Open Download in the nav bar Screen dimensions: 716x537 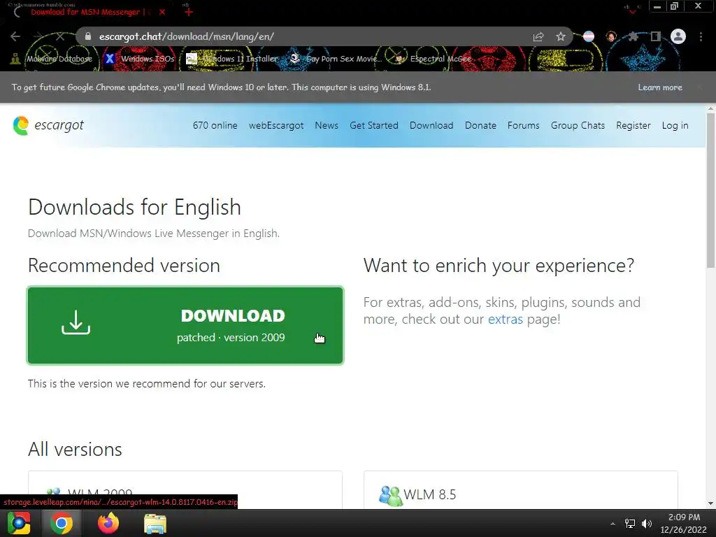[431, 126]
